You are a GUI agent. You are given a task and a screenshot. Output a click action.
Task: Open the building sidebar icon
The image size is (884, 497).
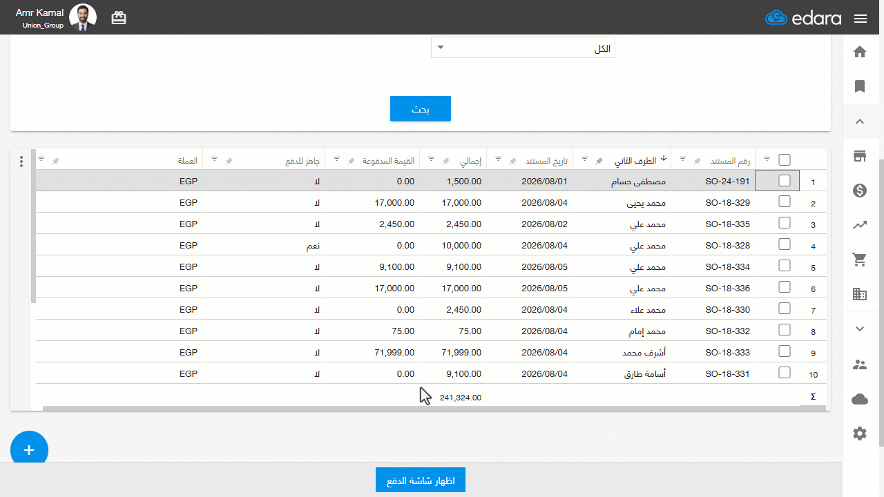860,294
